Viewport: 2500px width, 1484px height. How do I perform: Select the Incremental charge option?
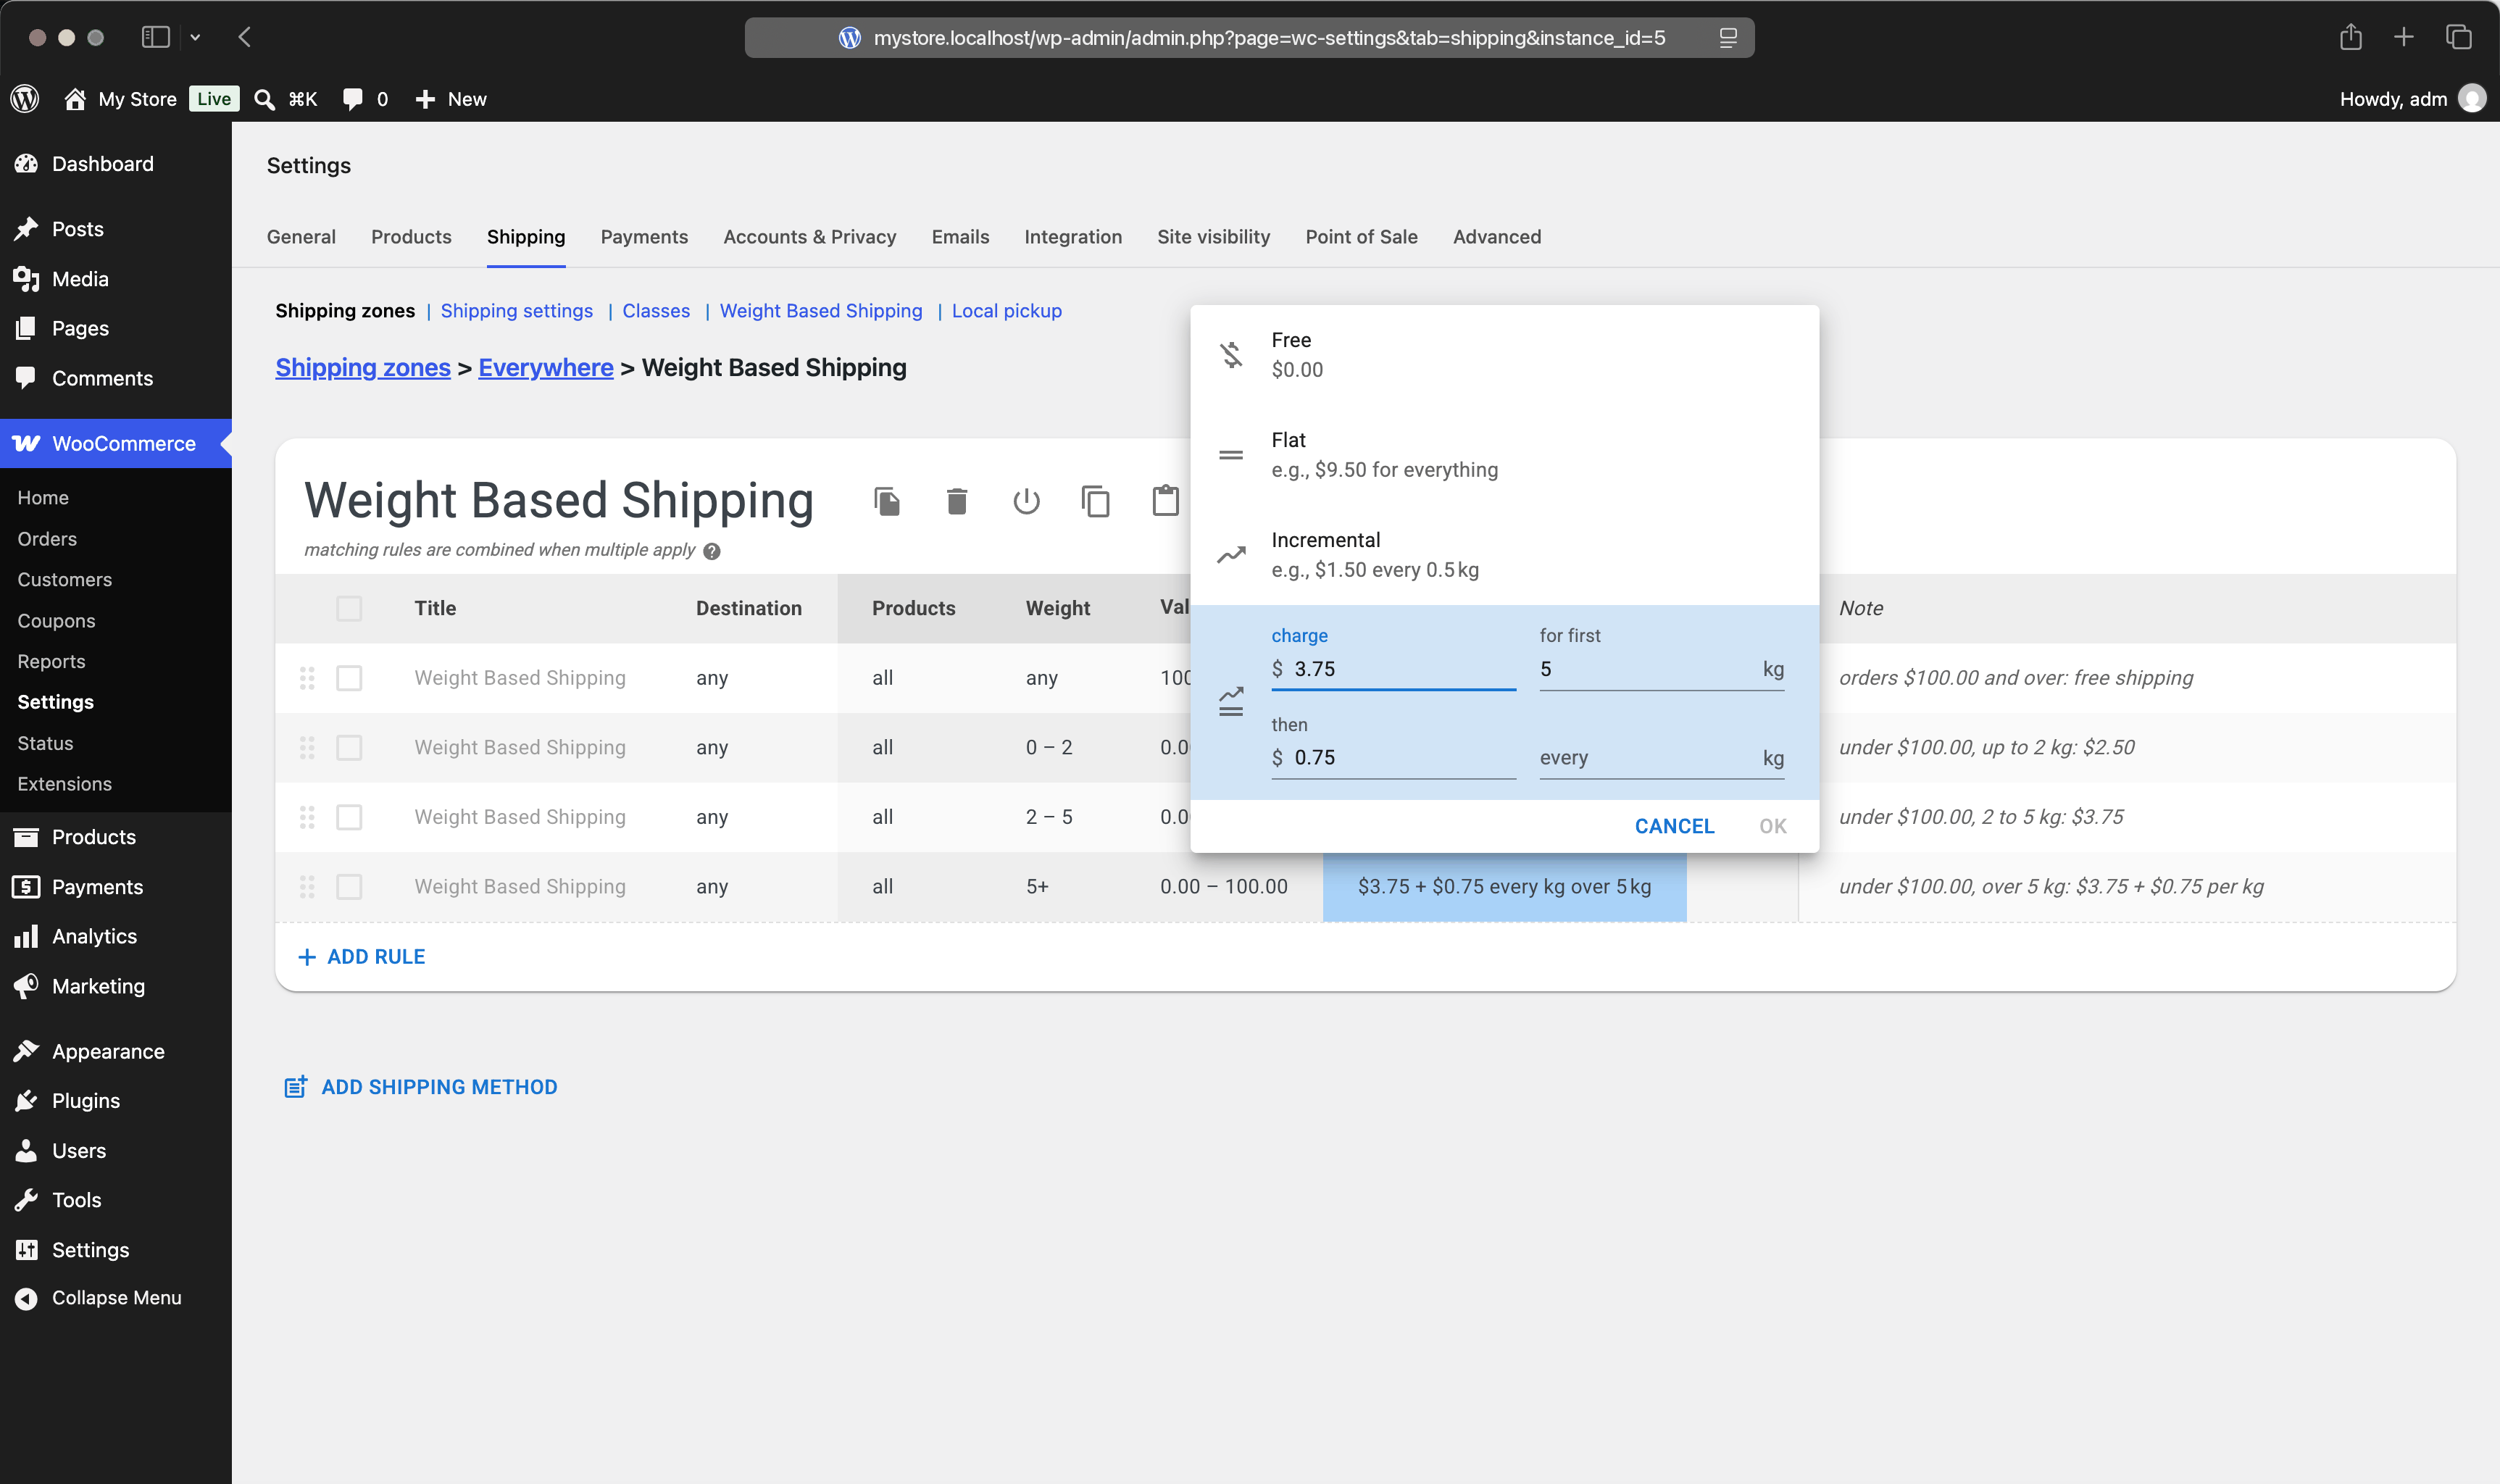tap(1504, 555)
